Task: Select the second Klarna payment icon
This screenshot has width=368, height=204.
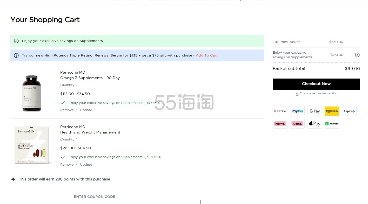Action: [x=297, y=124]
